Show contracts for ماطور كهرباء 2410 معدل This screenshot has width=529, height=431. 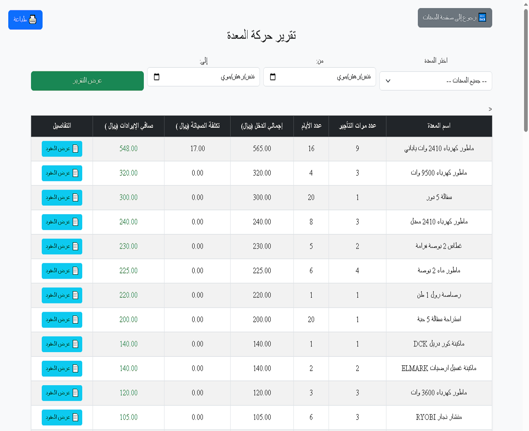click(62, 222)
